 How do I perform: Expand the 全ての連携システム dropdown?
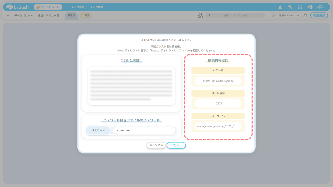[x=284, y=16]
